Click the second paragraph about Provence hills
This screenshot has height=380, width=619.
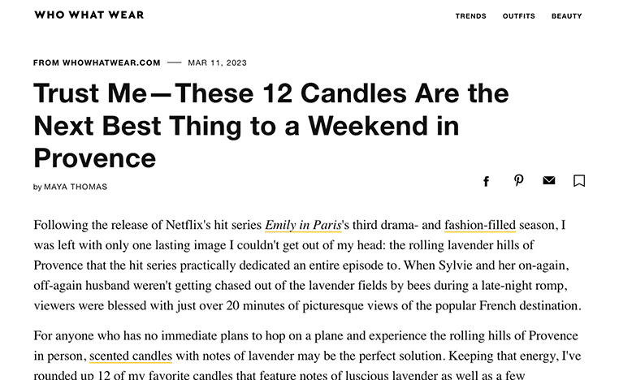pyautogui.click(x=308, y=355)
